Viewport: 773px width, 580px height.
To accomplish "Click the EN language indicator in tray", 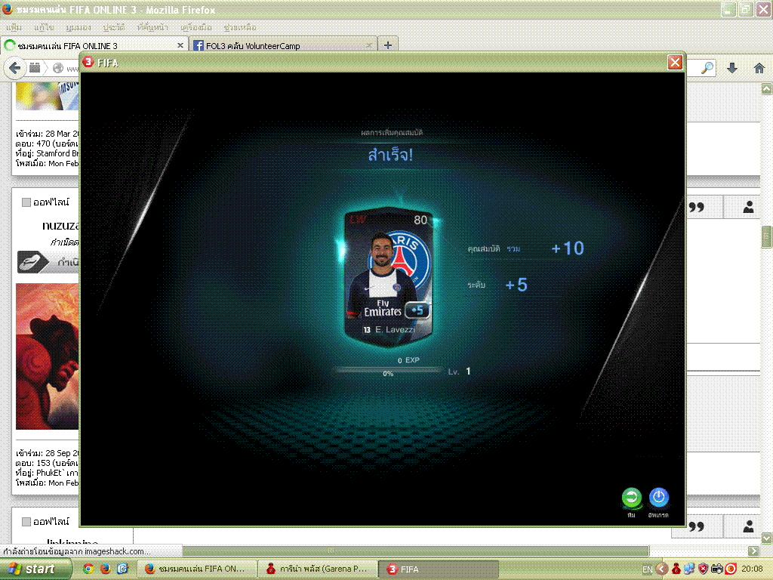I will click(x=647, y=569).
